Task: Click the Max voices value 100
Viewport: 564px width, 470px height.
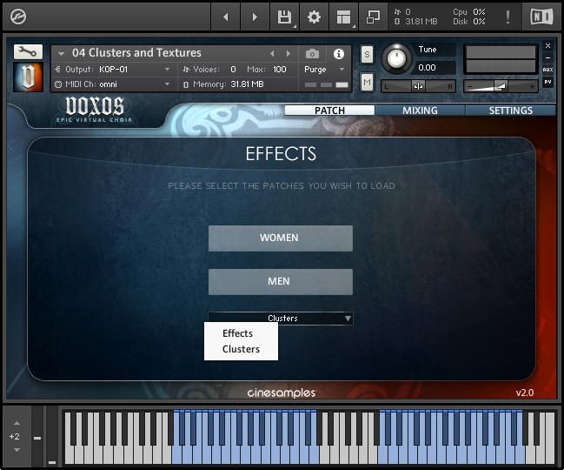Action: point(280,69)
